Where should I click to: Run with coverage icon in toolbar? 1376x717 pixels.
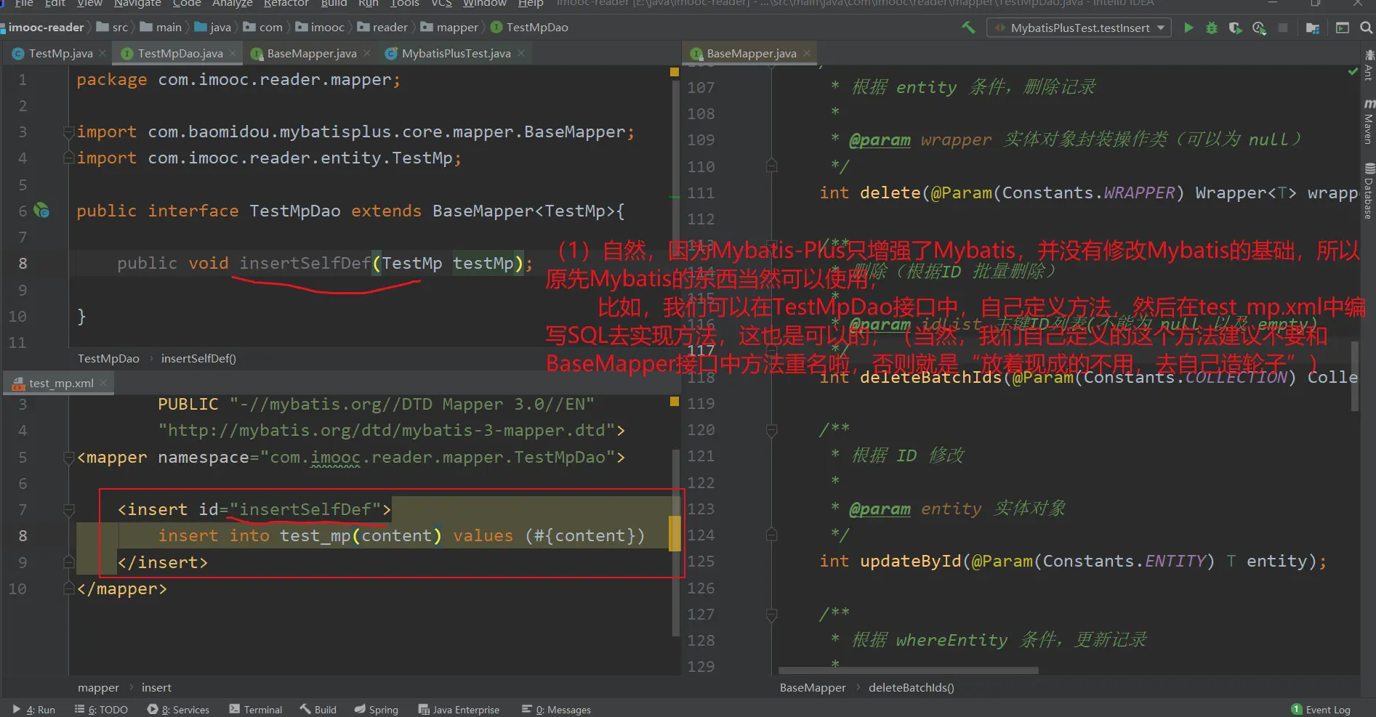[1235, 28]
